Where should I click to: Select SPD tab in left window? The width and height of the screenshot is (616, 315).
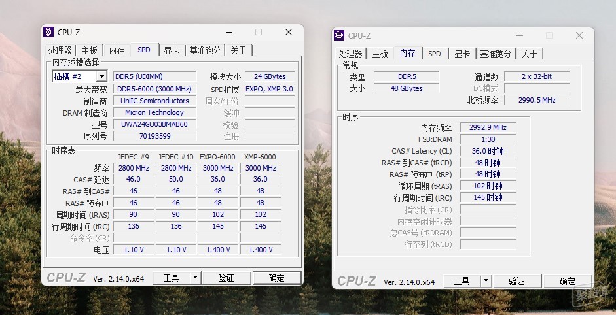point(144,50)
